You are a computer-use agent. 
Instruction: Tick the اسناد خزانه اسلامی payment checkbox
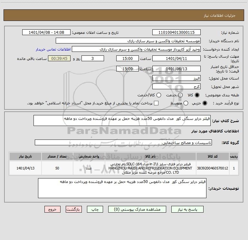click(156, 103)
